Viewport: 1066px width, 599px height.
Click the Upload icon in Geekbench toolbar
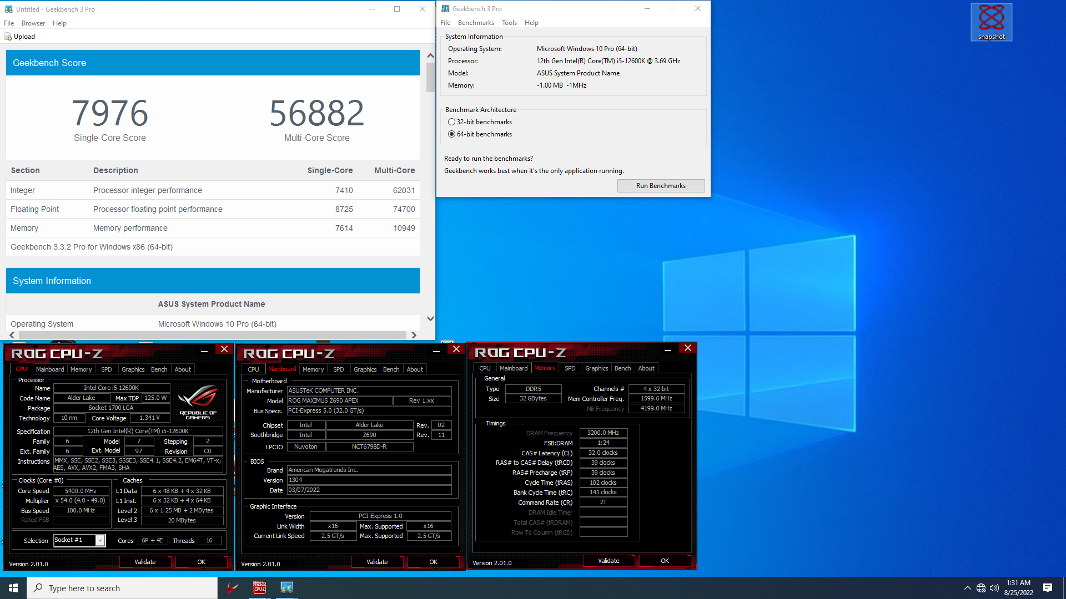8,37
